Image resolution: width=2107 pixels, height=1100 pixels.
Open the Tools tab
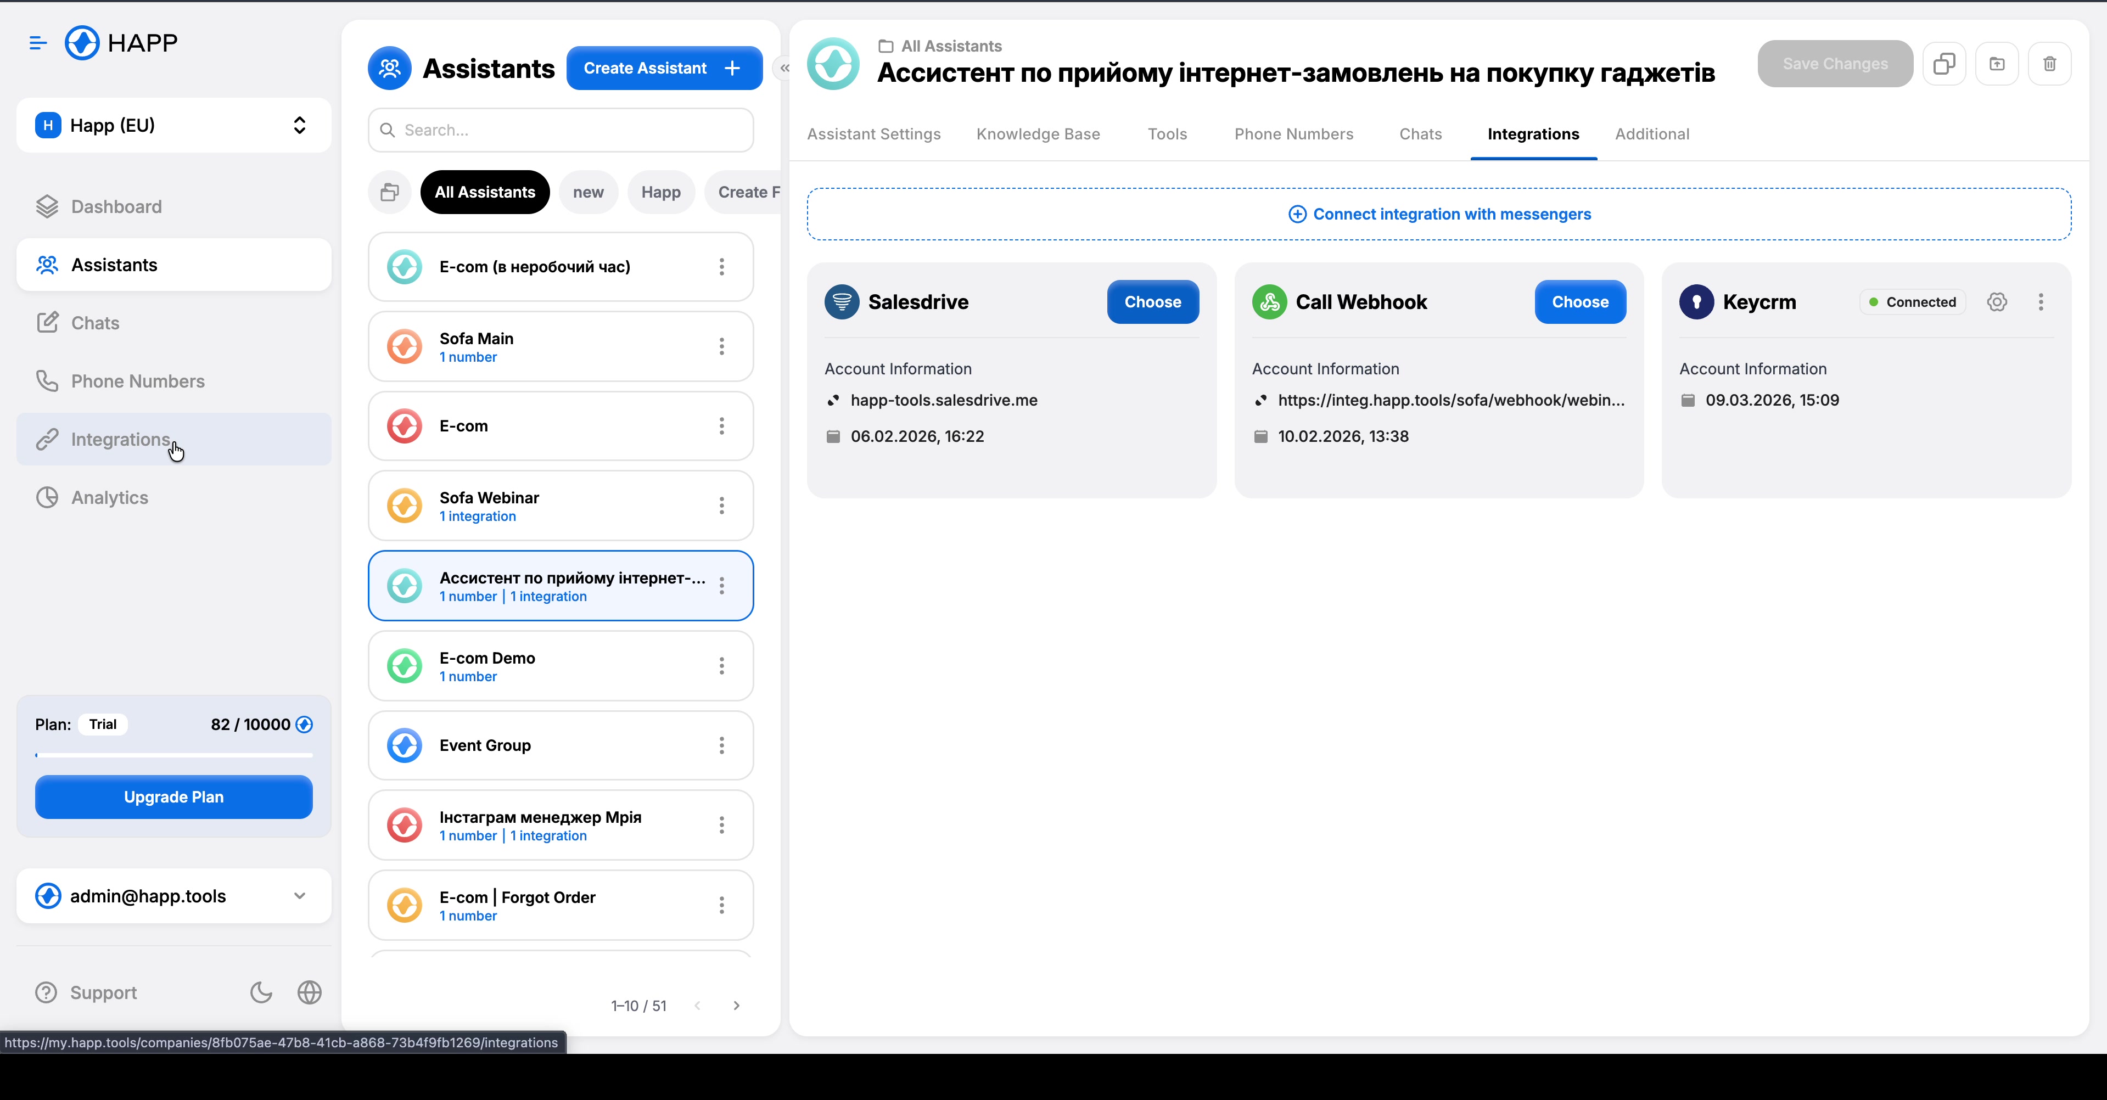pos(1167,134)
